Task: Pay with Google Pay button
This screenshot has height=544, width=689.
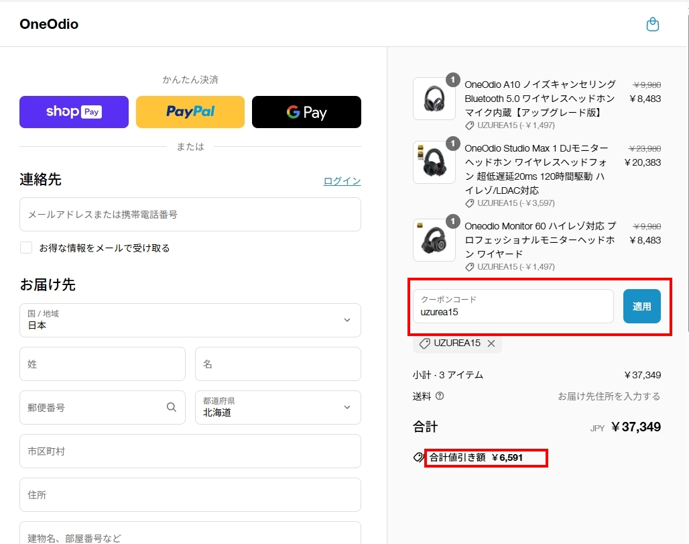Action: point(306,112)
